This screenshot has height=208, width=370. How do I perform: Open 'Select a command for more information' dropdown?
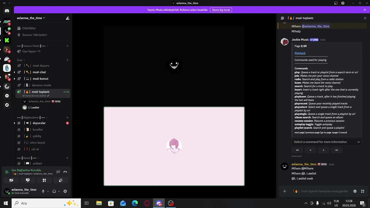(327, 142)
